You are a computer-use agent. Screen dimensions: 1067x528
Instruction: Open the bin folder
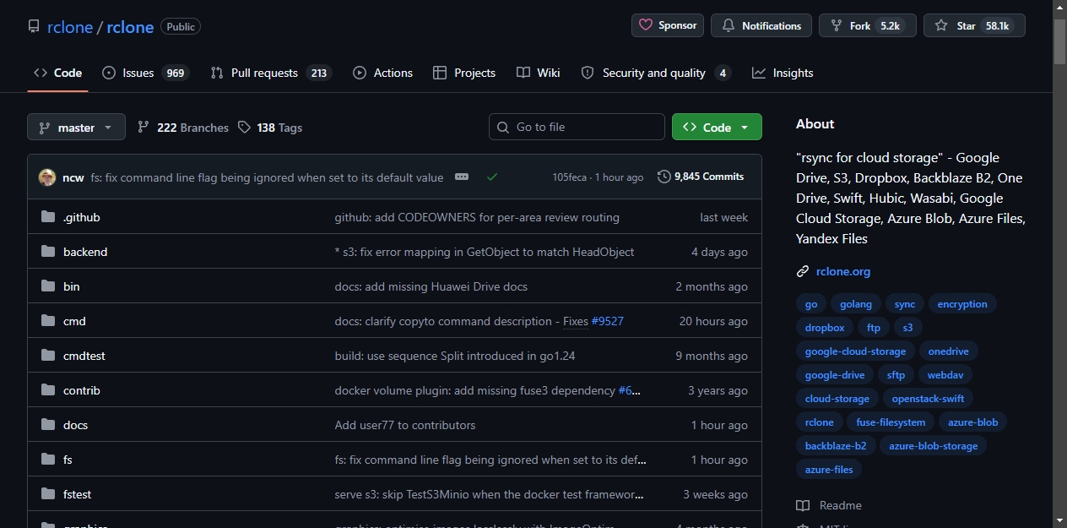pyautogui.click(x=72, y=286)
